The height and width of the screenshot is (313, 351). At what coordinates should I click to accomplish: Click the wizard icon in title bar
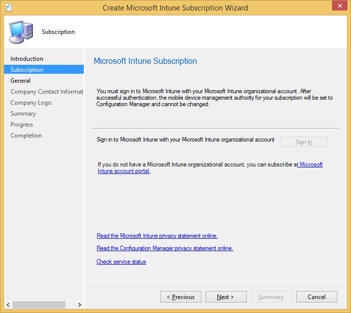coord(8,8)
